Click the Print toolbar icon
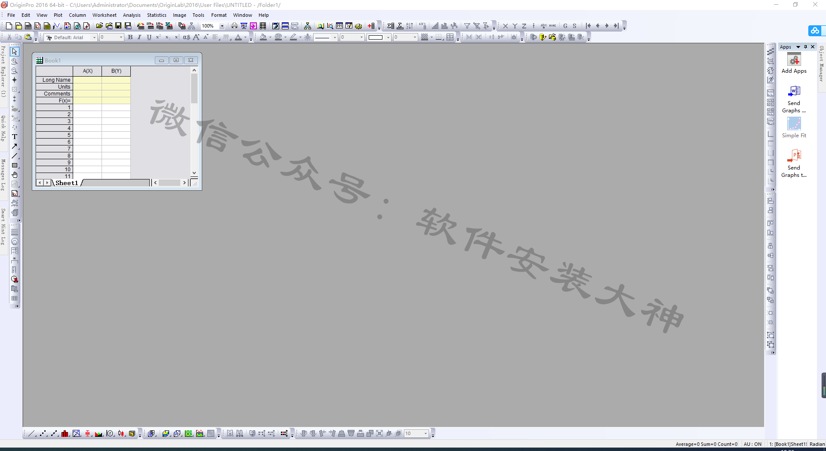 (234, 26)
